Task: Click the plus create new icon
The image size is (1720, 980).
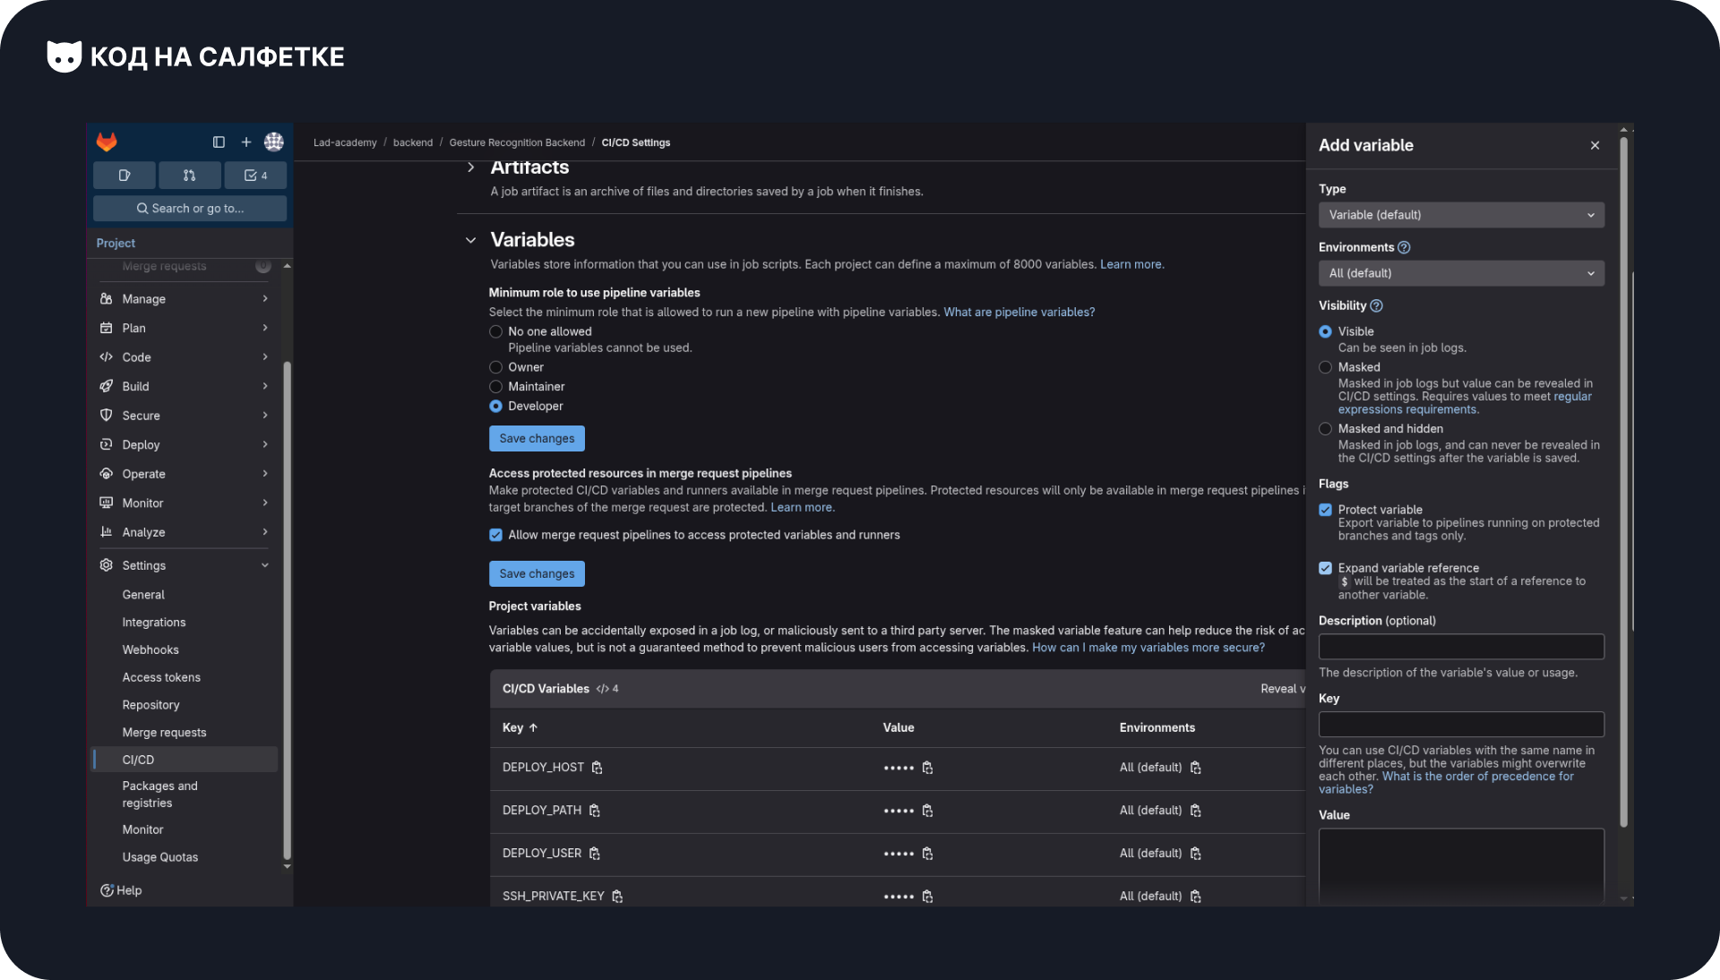Action: pos(246,142)
